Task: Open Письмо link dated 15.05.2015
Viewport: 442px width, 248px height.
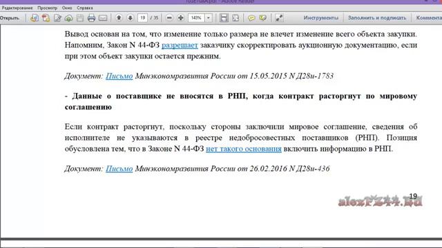Action: pyautogui.click(x=119, y=76)
